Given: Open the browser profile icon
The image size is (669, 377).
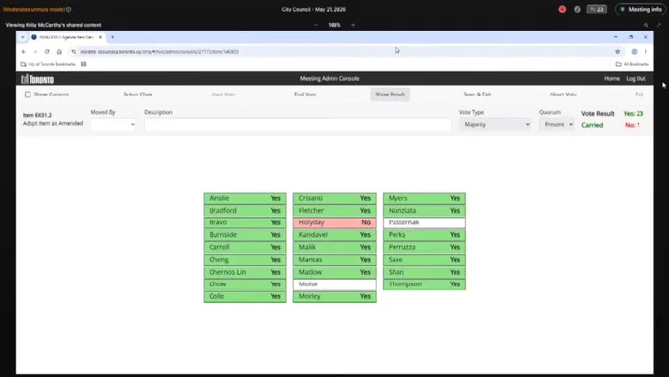Looking at the screenshot, I should pyautogui.click(x=634, y=51).
